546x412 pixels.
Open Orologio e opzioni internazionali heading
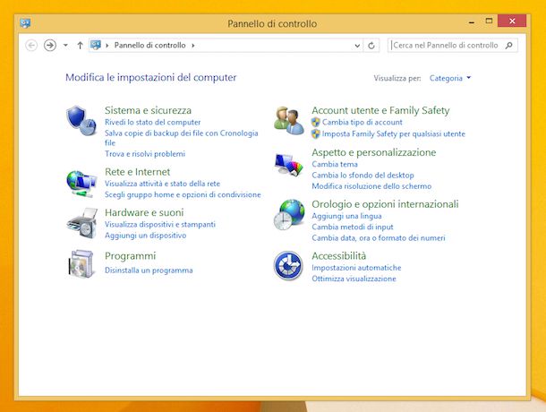(x=385, y=204)
